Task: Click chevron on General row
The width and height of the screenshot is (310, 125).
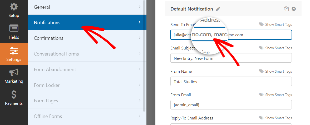Action: click(x=140, y=7)
